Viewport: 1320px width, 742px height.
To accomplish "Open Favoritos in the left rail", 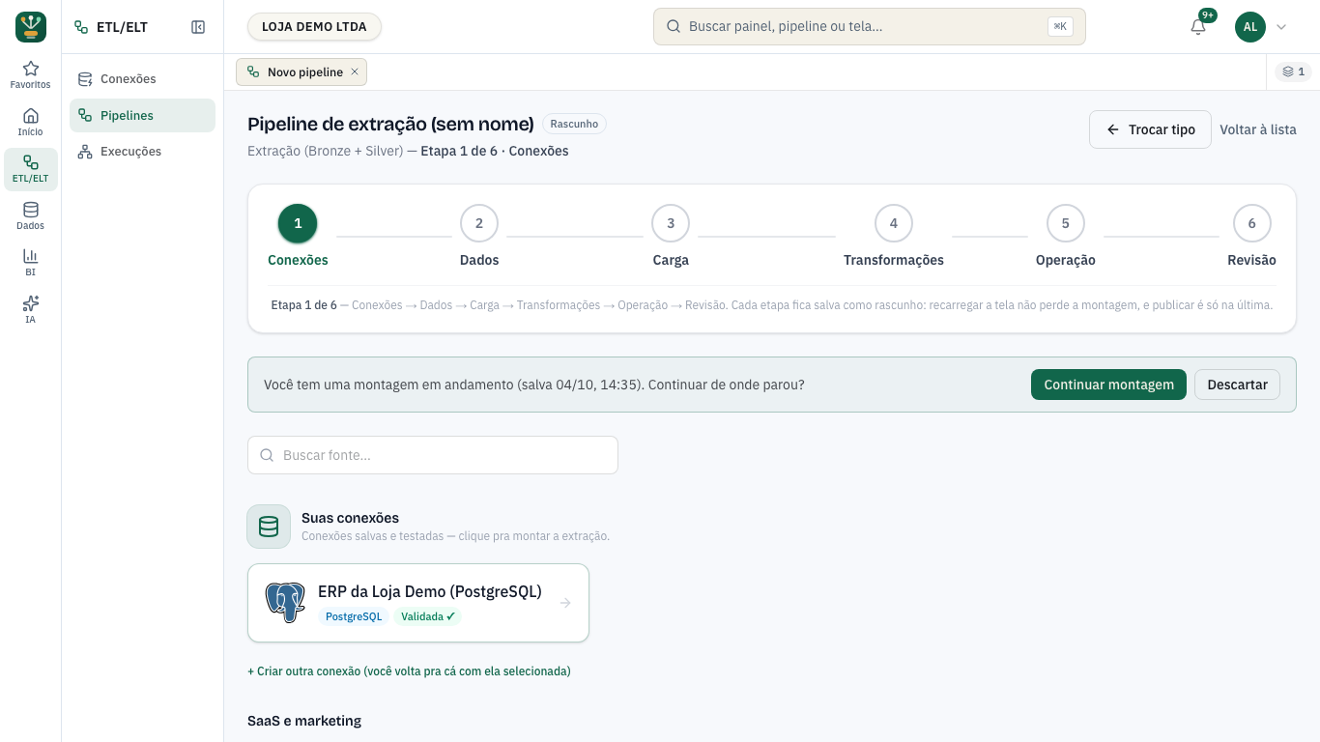I will [x=31, y=74].
